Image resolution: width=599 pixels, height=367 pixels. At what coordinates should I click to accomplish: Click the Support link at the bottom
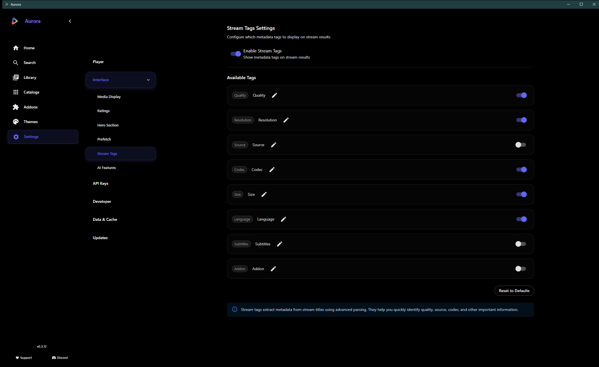(x=24, y=358)
